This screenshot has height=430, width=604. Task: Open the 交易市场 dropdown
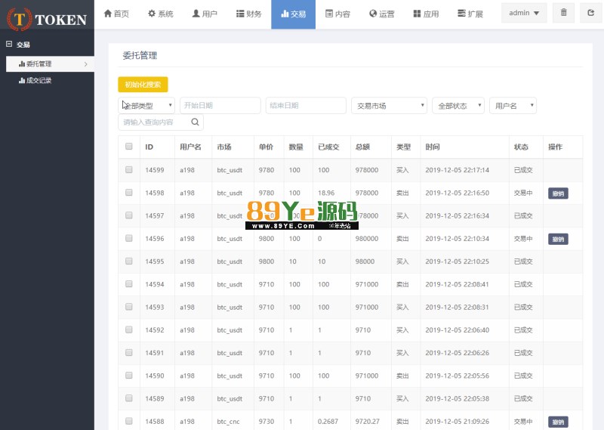[x=389, y=105]
